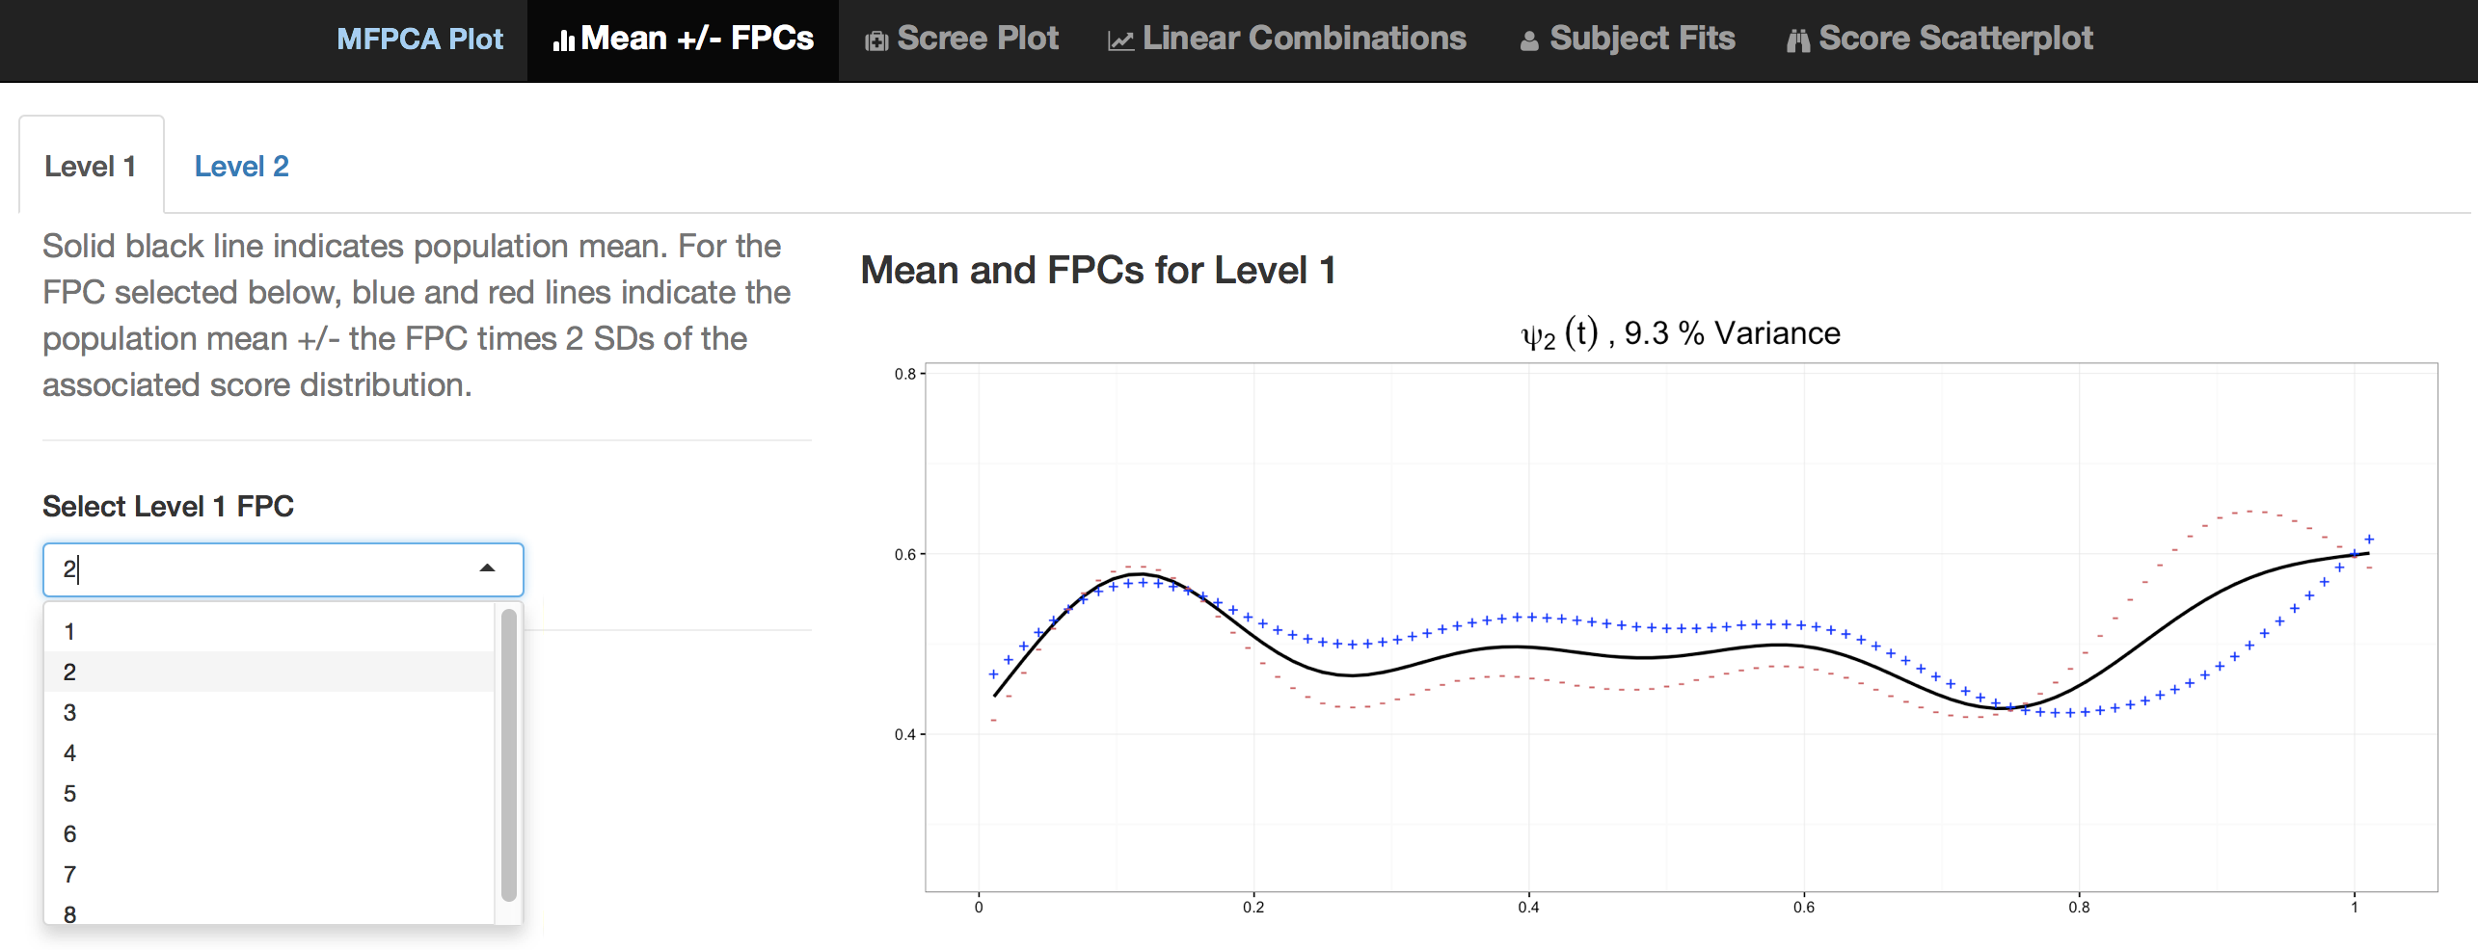Click the dropdown list scrollbar thumb
Image resolution: width=2478 pixels, height=950 pixels.
(x=509, y=753)
